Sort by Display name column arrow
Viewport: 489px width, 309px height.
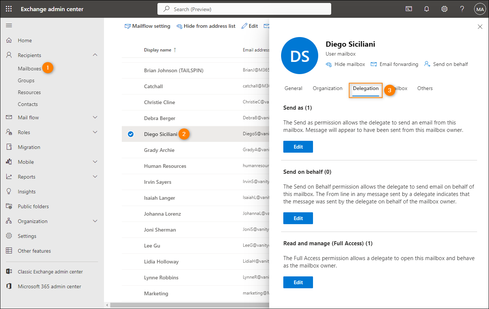point(175,50)
